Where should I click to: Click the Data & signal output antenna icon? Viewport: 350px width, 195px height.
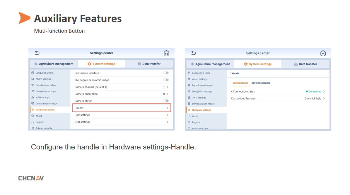33,85
